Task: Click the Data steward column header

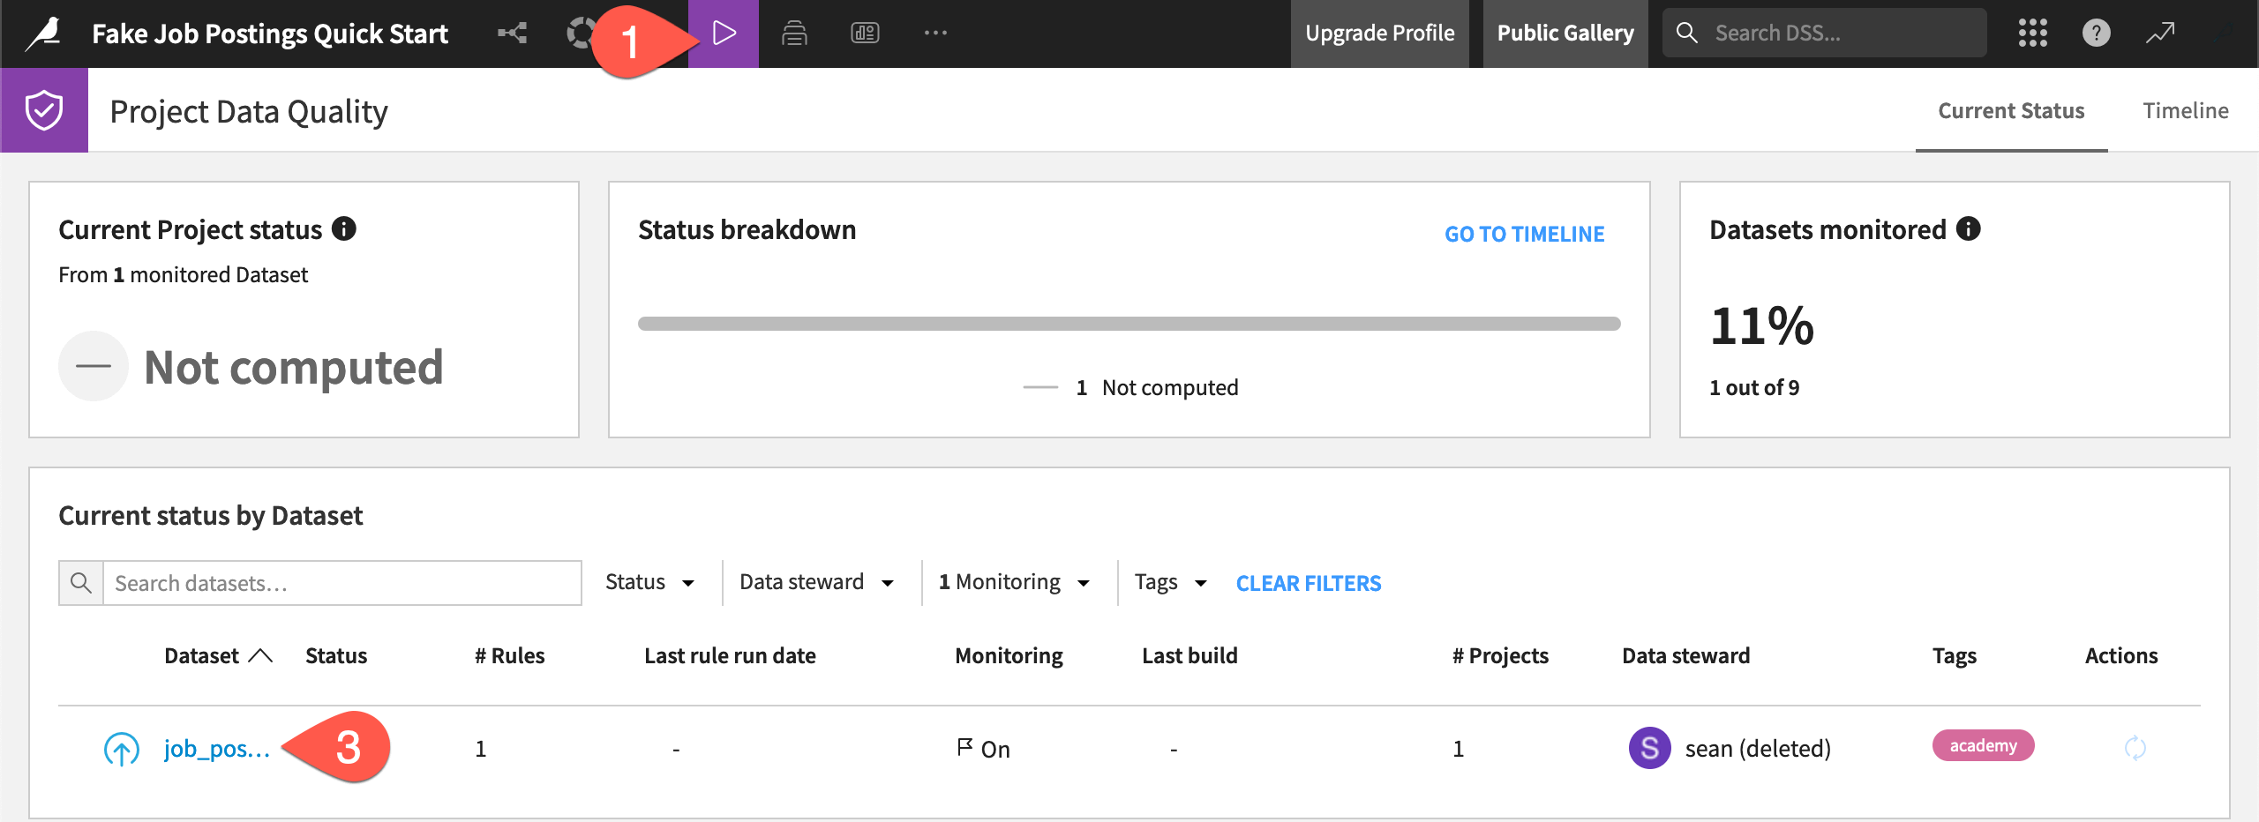Action: [x=1685, y=655]
